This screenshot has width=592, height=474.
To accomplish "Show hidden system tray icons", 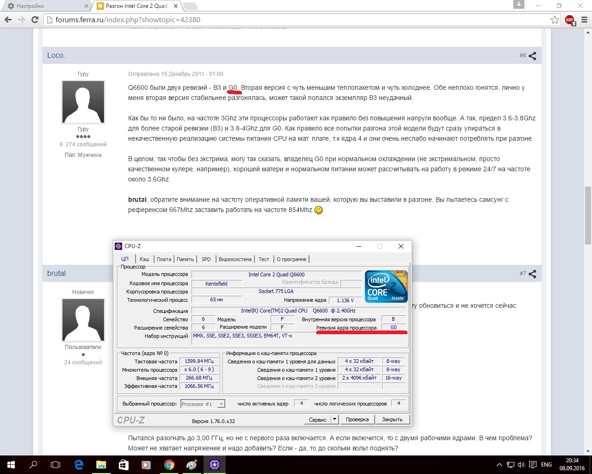I will pyautogui.click(x=499, y=465).
